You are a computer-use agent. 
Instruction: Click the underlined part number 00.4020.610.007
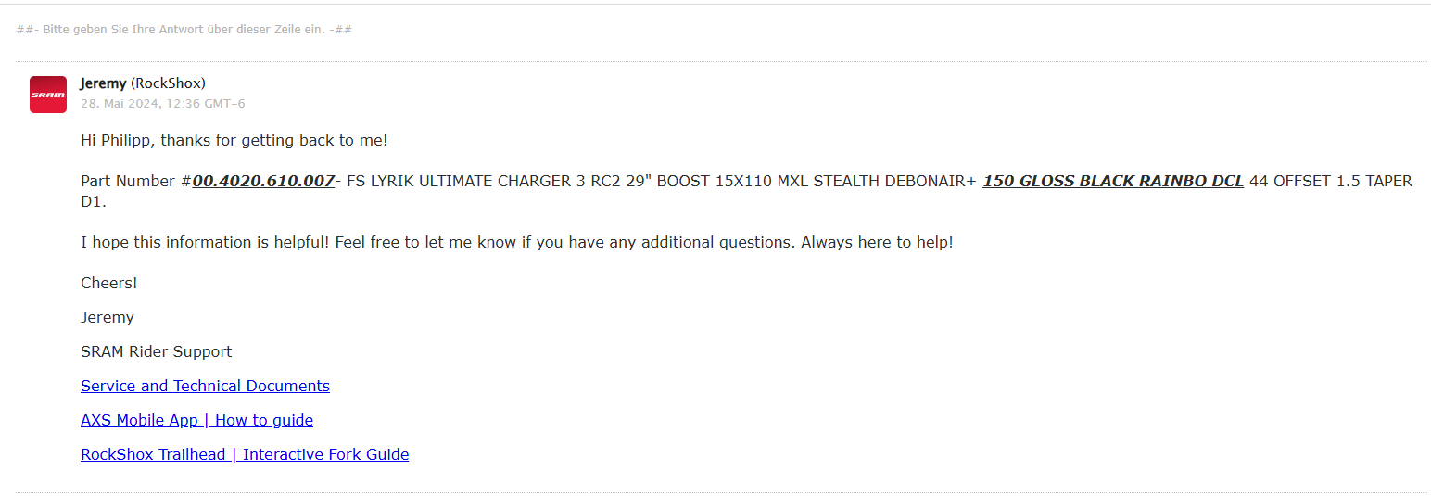tap(263, 181)
